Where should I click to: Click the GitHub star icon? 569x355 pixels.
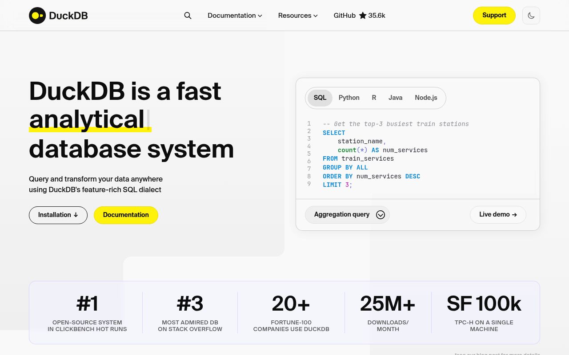pos(363,16)
